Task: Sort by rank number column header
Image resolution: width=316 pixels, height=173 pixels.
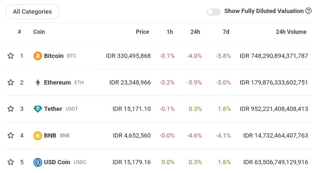Action: pyautogui.click(x=19, y=32)
